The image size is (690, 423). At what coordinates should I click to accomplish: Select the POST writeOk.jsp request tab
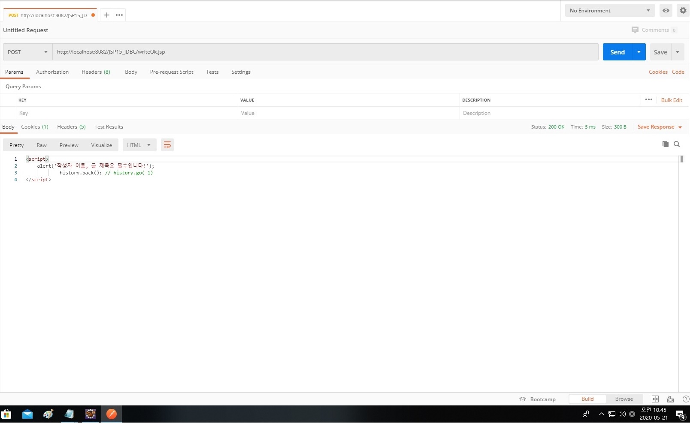pyautogui.click(x=49, y=15)
